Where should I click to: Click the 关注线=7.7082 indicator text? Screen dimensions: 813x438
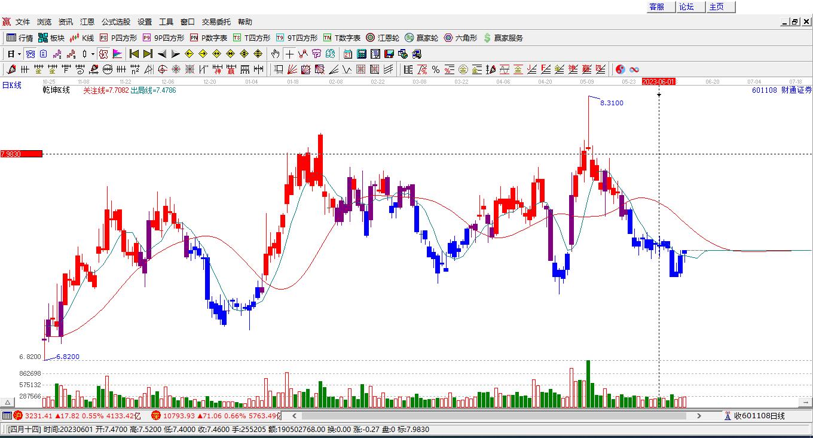106,90
